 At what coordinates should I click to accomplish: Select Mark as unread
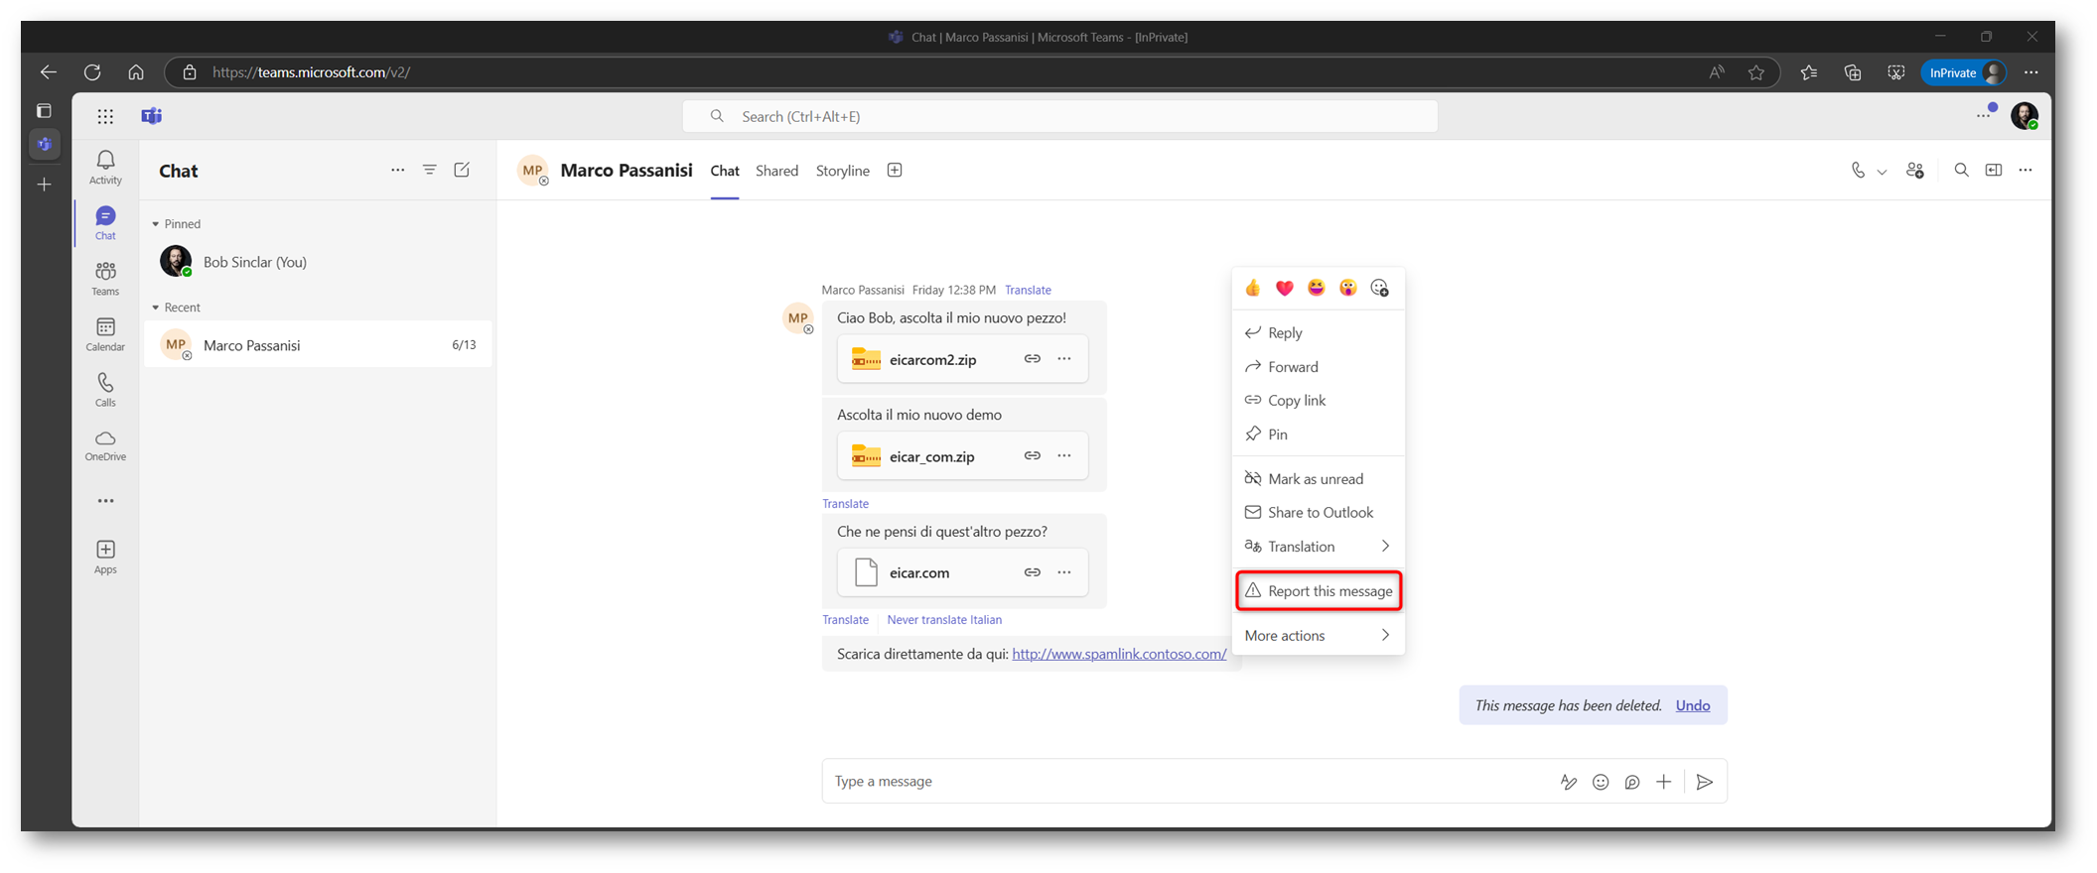pyautogui.click(x=1319, y=478)
